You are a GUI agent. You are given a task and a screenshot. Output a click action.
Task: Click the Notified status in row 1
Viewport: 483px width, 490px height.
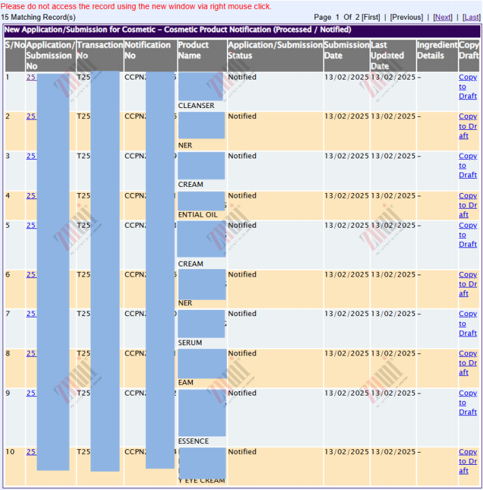(242, 77)
